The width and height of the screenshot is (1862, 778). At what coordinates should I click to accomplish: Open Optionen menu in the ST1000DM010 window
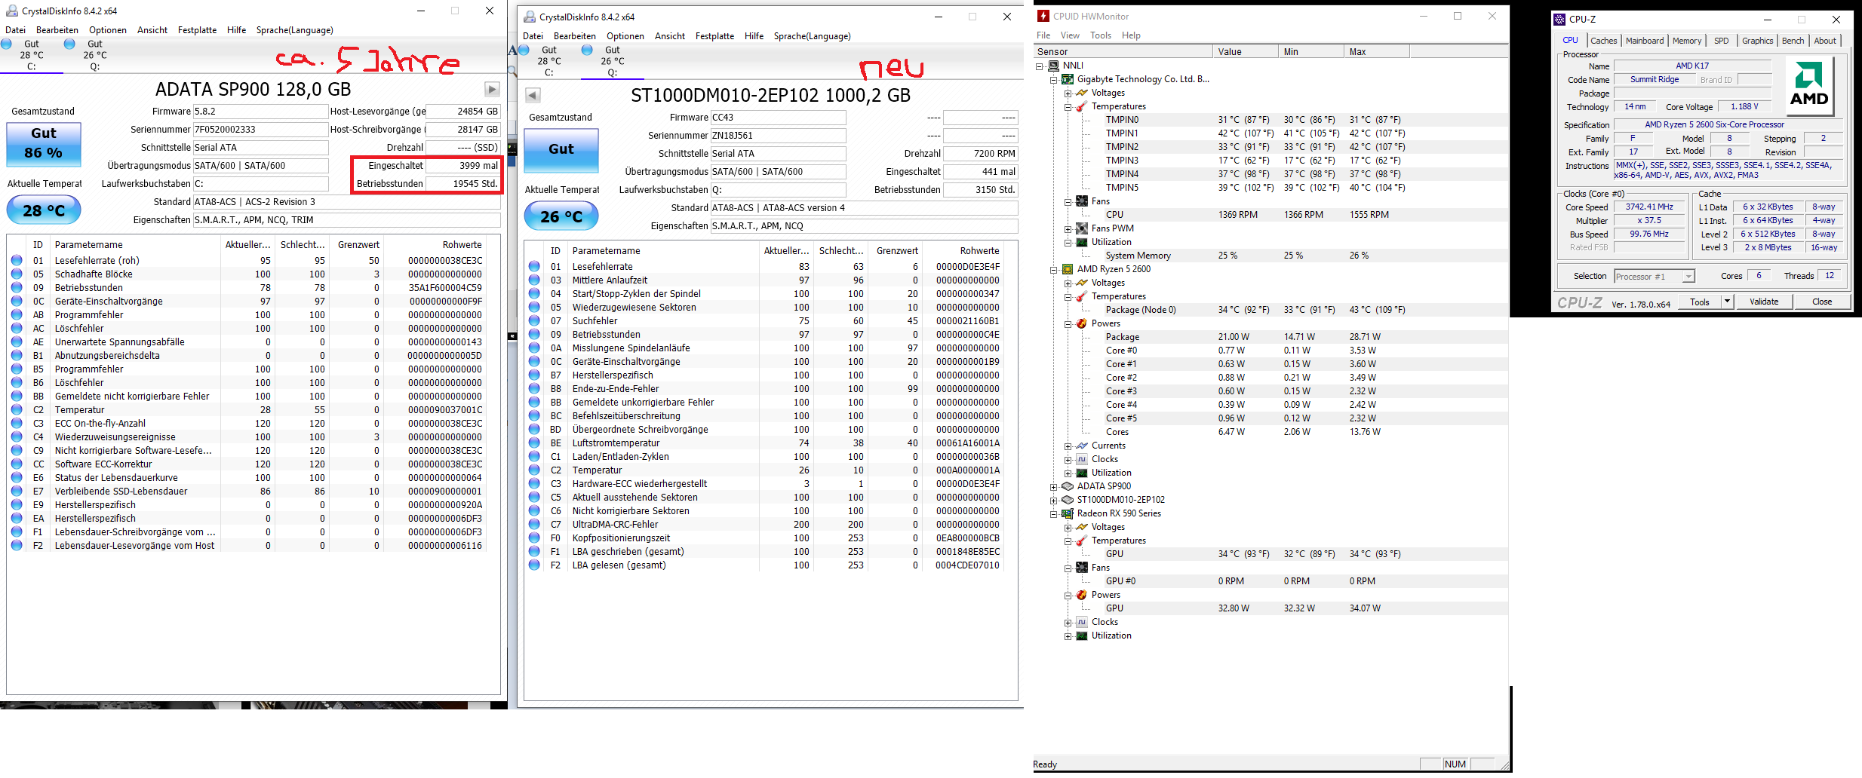625,36
